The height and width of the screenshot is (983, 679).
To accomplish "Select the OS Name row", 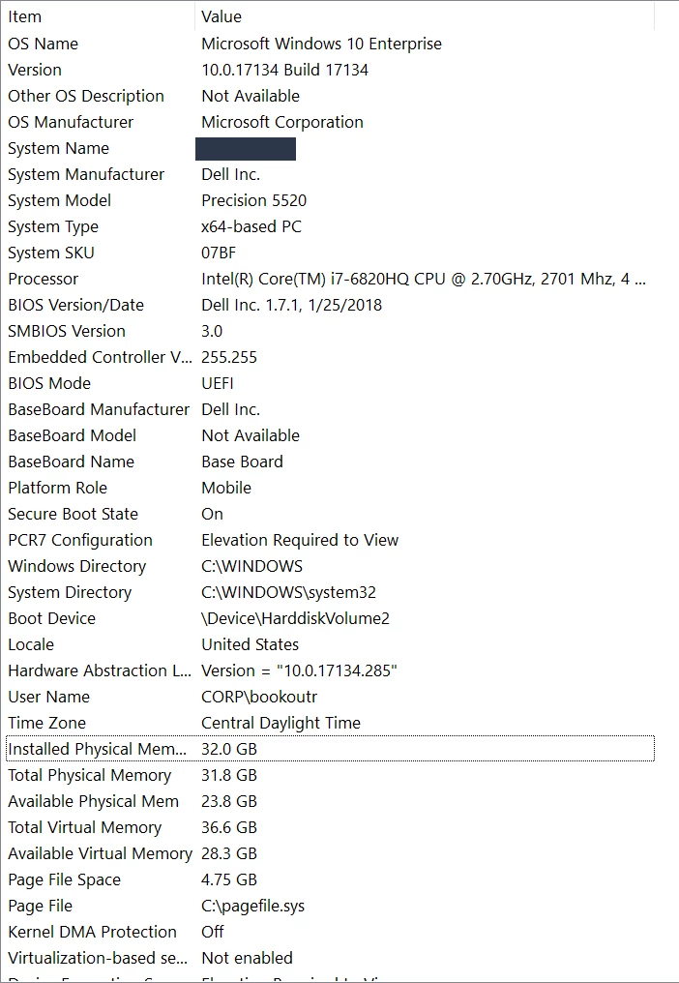I will (331, 44).
